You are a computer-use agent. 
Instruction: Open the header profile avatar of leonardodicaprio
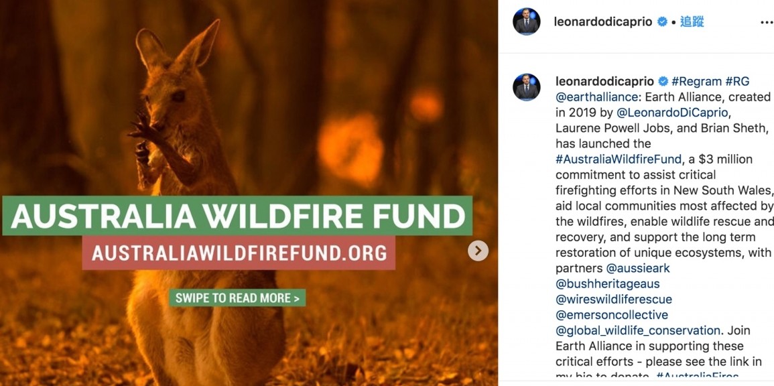(x=526, y=21)
